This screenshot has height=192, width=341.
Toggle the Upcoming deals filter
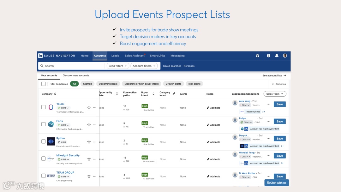click(108, 84)
